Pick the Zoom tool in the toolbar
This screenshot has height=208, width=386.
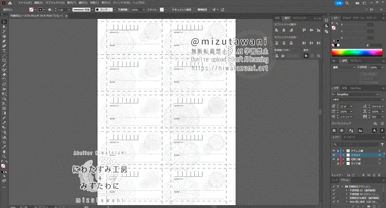[4, 156]
